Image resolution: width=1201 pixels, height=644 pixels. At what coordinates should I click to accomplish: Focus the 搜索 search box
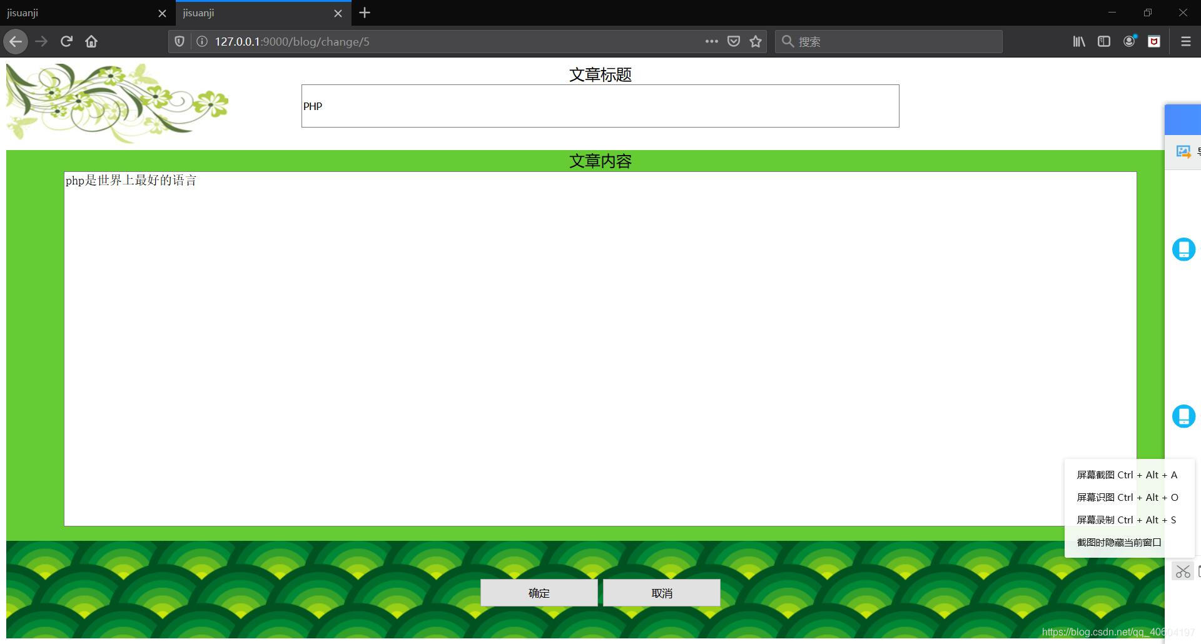click(x=888, y=41)
